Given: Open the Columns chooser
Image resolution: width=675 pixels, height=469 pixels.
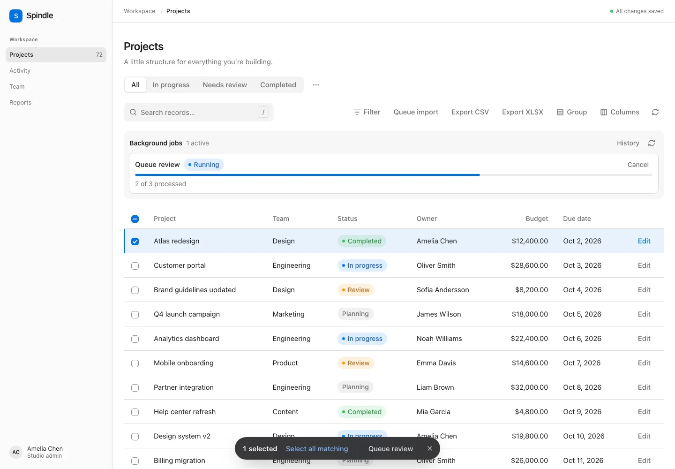Looking at the screenshot, I should (x=620, y=112).
